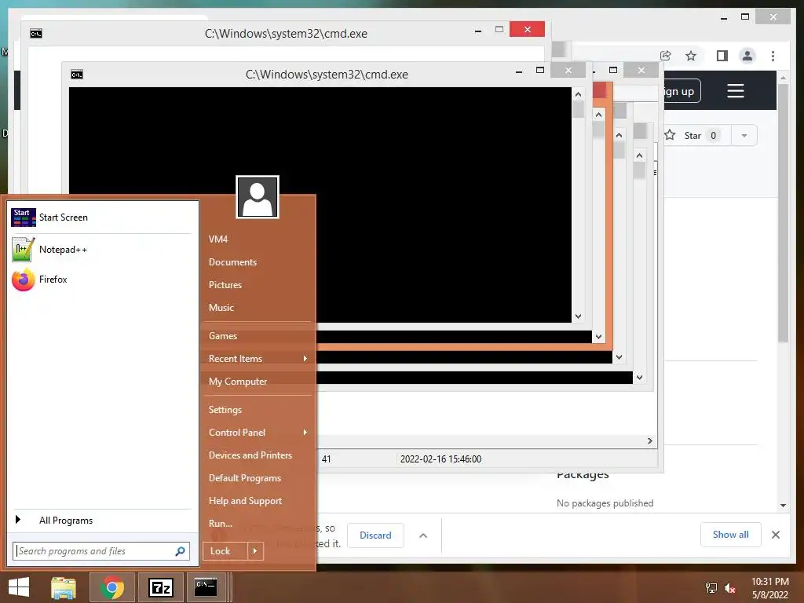This screenshot has width=804, height=603.
Task: Close the rear cmd.exe window with red X
Action: point(527,29)
